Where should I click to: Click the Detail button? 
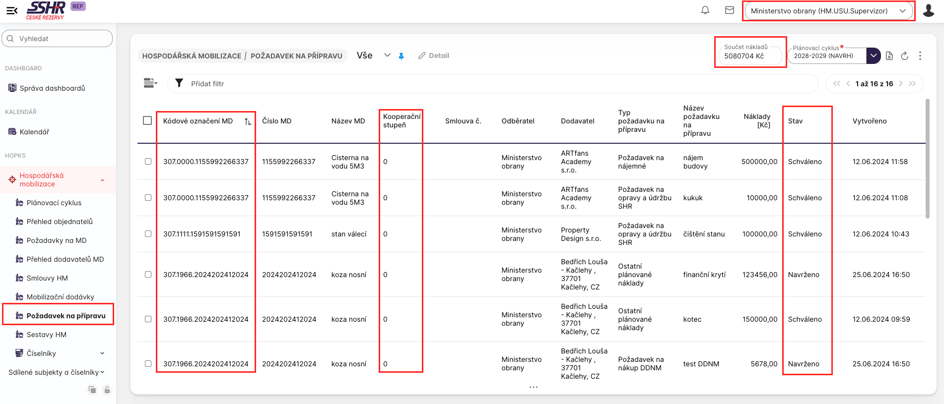pyautogui.click(x=434, y=56)
